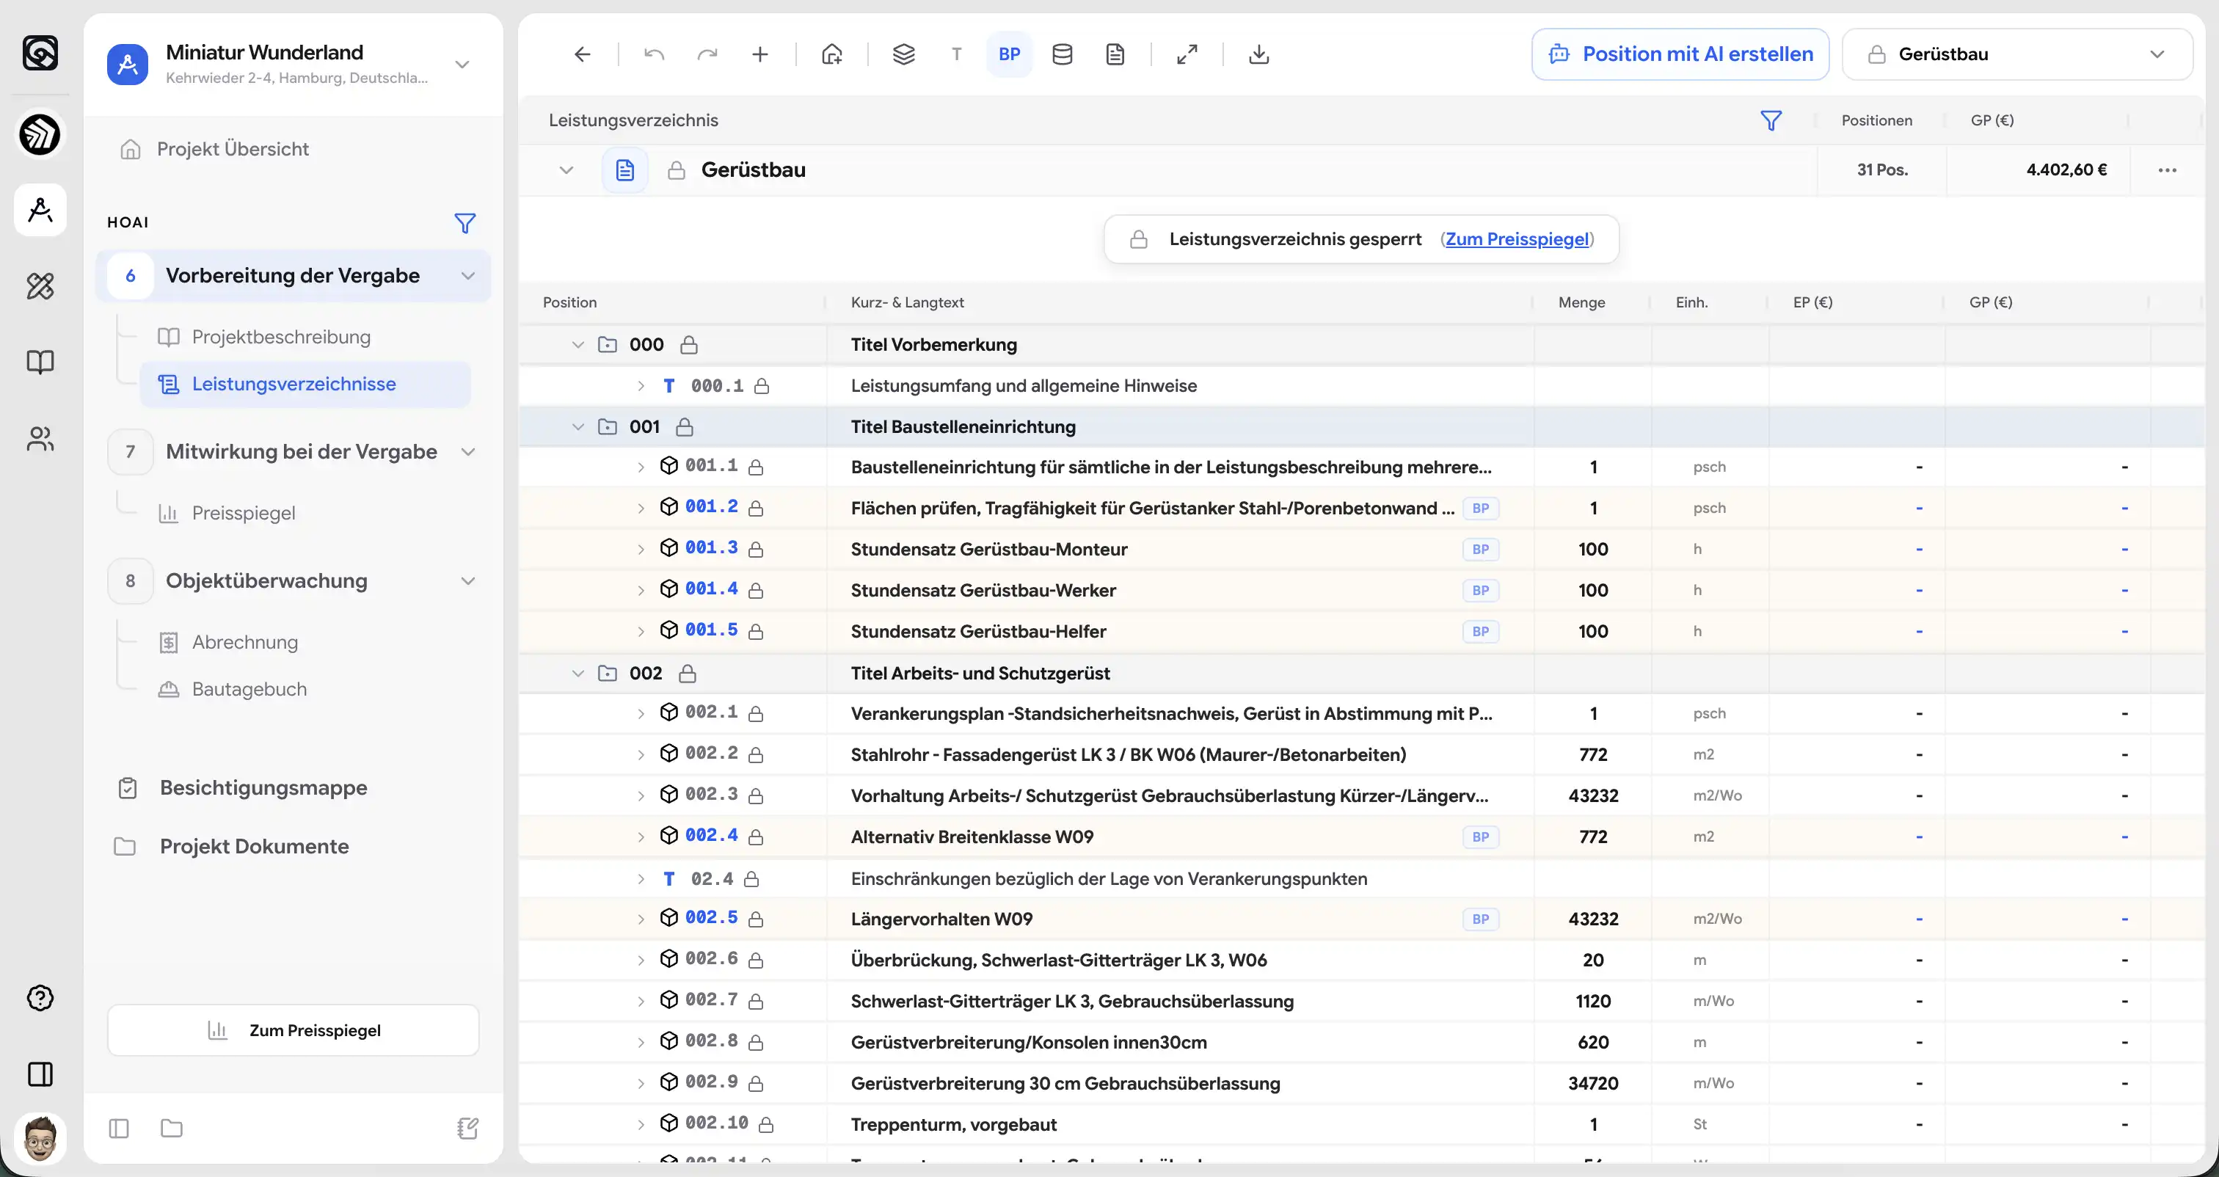
Task: Select compass planning icon in rail
Action: (40, 209)
